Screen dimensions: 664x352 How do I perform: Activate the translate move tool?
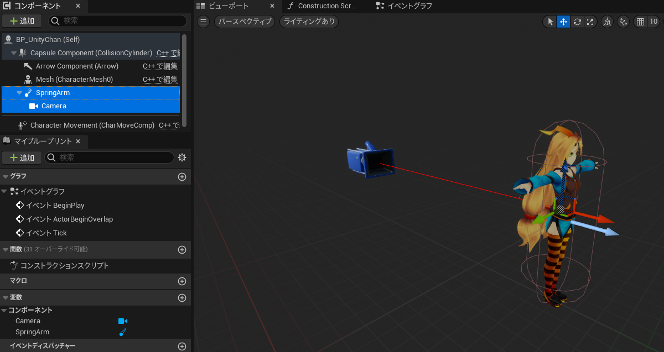point(563,22)
